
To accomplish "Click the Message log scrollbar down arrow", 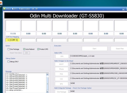I will click(47, 91).
